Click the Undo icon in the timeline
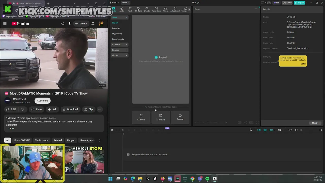Image resolution: width=325 pixels, height=183 pixels. click(122, 130)
